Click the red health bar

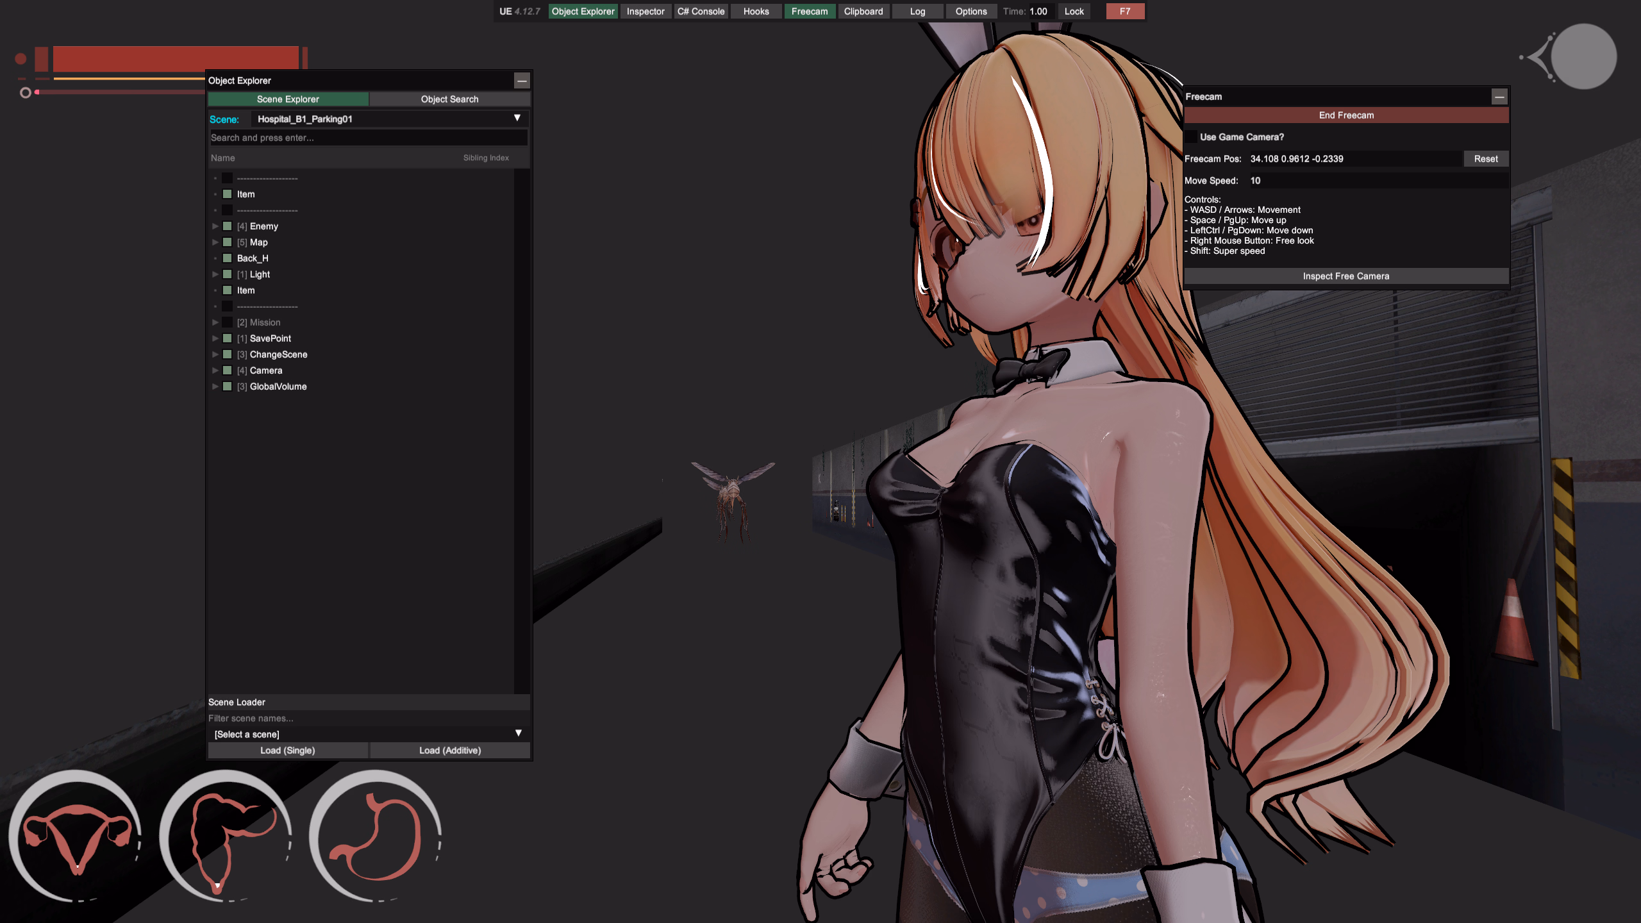pyautogui.click(x=176, y=58)
